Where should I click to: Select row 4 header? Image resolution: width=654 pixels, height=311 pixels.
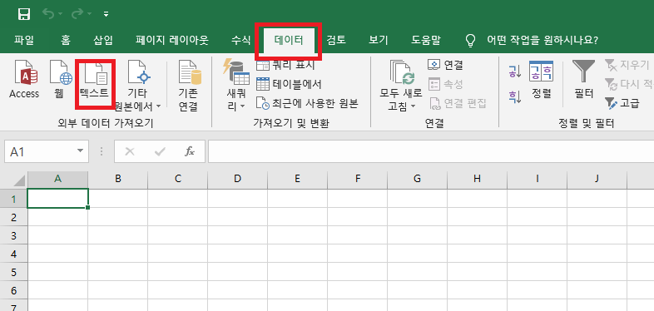click(x=14, y=254)
